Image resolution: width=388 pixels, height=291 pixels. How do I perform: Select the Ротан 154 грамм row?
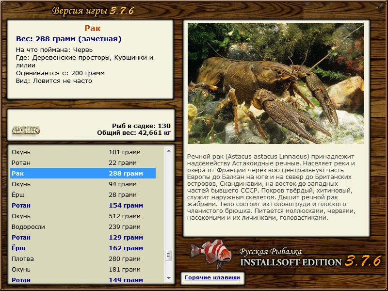pos(83,205)
